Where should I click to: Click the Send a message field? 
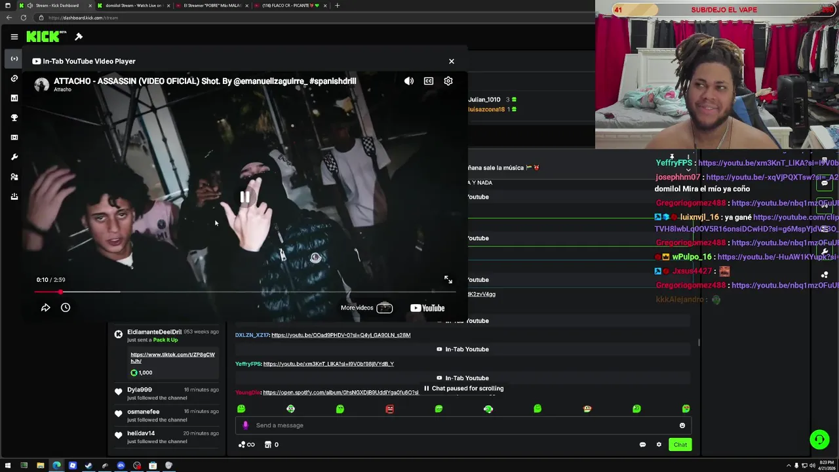tap(463, 425)
